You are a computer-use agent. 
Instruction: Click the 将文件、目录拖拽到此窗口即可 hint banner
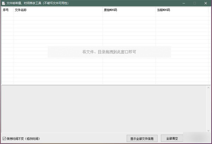(x=109, y=52)
